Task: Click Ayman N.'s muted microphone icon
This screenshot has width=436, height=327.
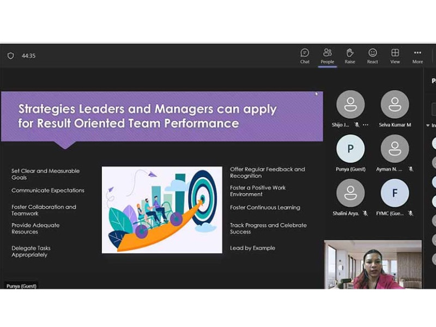Action: pyautogui.click(x=411, y=169)
